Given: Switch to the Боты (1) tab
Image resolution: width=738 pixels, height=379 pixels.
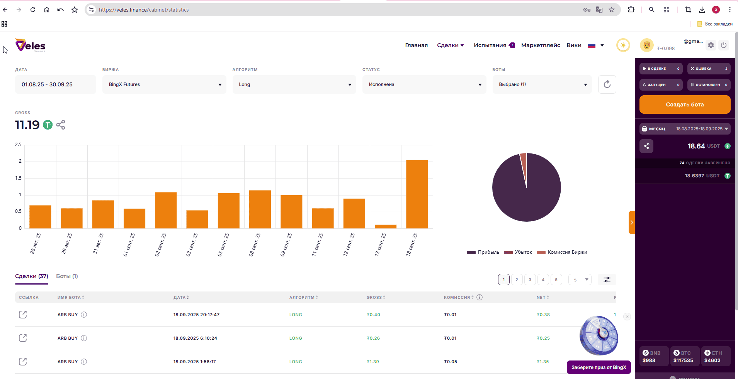Looking at the screenshot, I should click(x=67, y=276).
